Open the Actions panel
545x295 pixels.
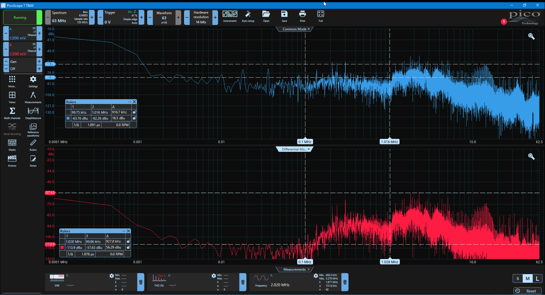pyautogui.click(x=12, y=161)
